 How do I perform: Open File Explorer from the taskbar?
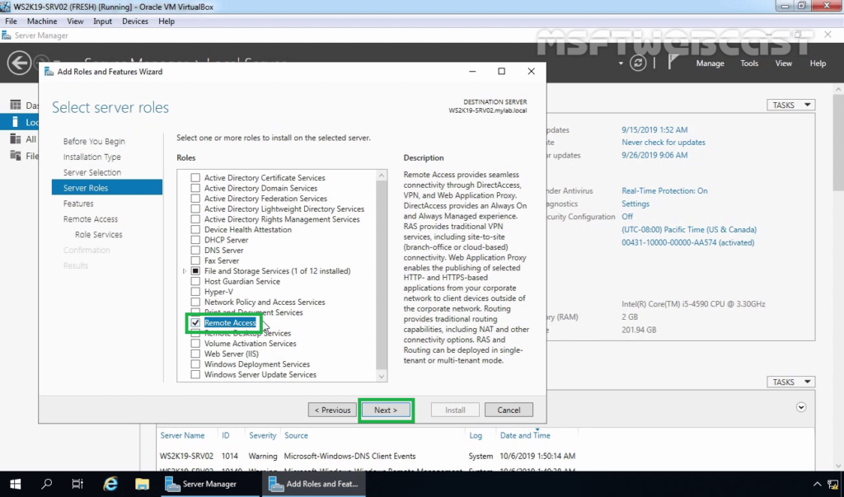[x=142, y=484]
